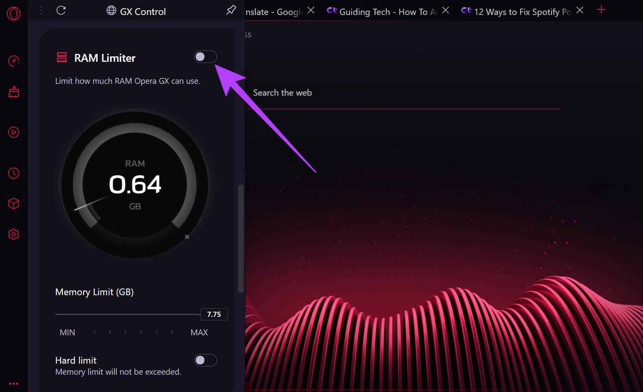
Task: Pin the GX Control panel
Action: point(231,10)
